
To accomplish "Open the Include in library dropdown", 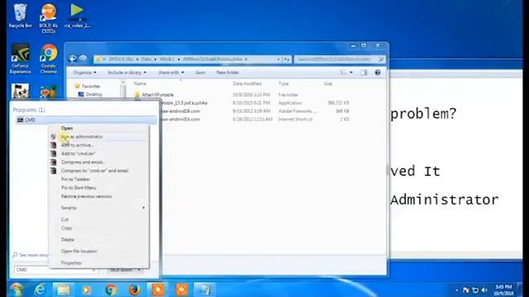I will click(126, 73).
